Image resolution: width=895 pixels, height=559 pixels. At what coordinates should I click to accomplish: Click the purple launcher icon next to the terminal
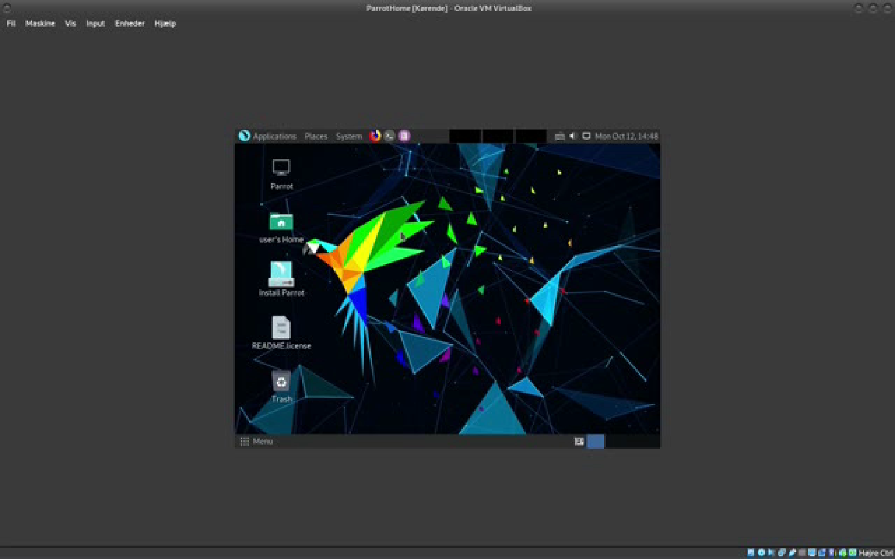coord(404,136)
